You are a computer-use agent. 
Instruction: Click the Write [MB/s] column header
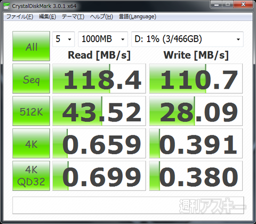point(196,55)
